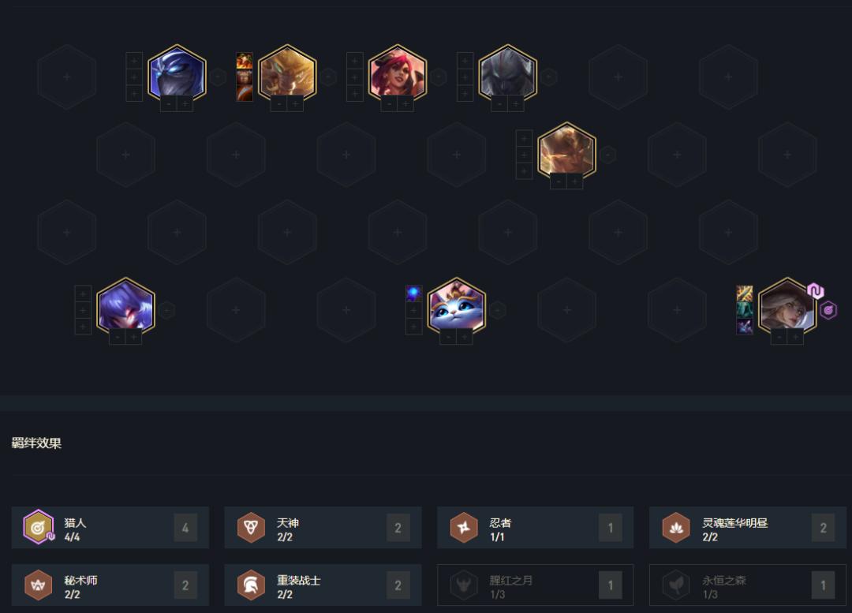Click the purple-haired Kindred champion hexagon

(125, 308)
